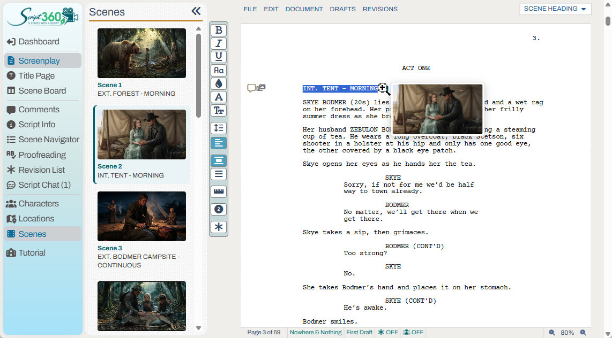Click scenes list scroll up arrow

[198, 28]
